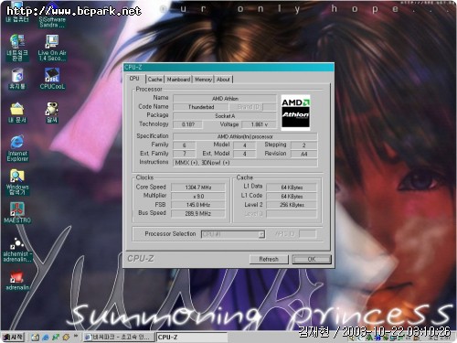The width and height of the screenshot is (457, 343).
Task: Click the Internet Explorer quick launch icon
Action: [46, 338]
